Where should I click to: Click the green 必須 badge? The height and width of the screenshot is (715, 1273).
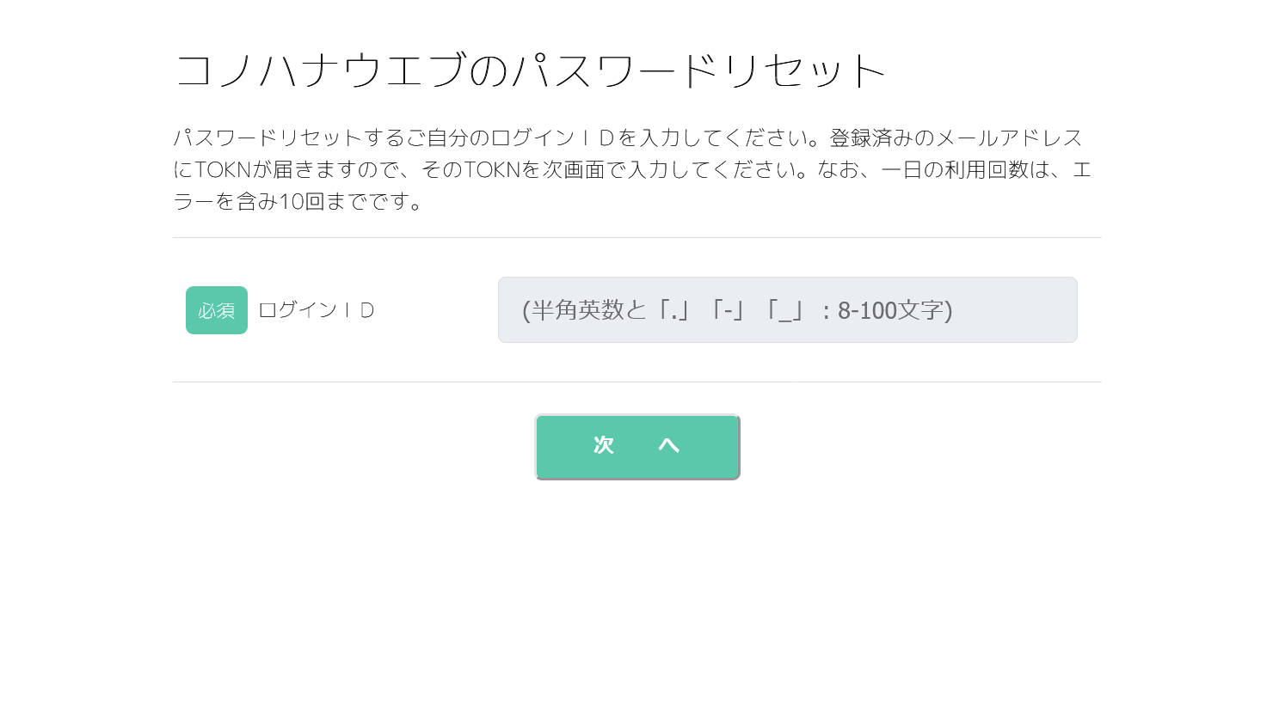[217, 310]
